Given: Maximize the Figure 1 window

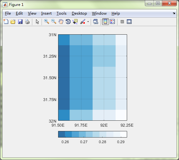Looking at the screenshot, I should pyautogui.click(x=158, y=3).
